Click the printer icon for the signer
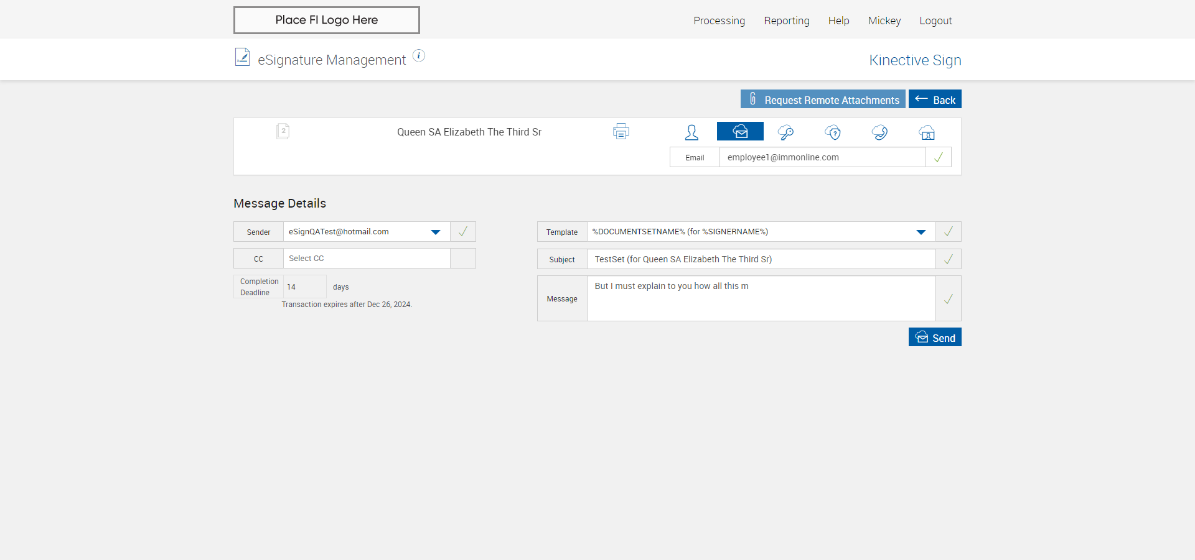Viewport: 1195px width, 560px height. click(x=621, y=131)
